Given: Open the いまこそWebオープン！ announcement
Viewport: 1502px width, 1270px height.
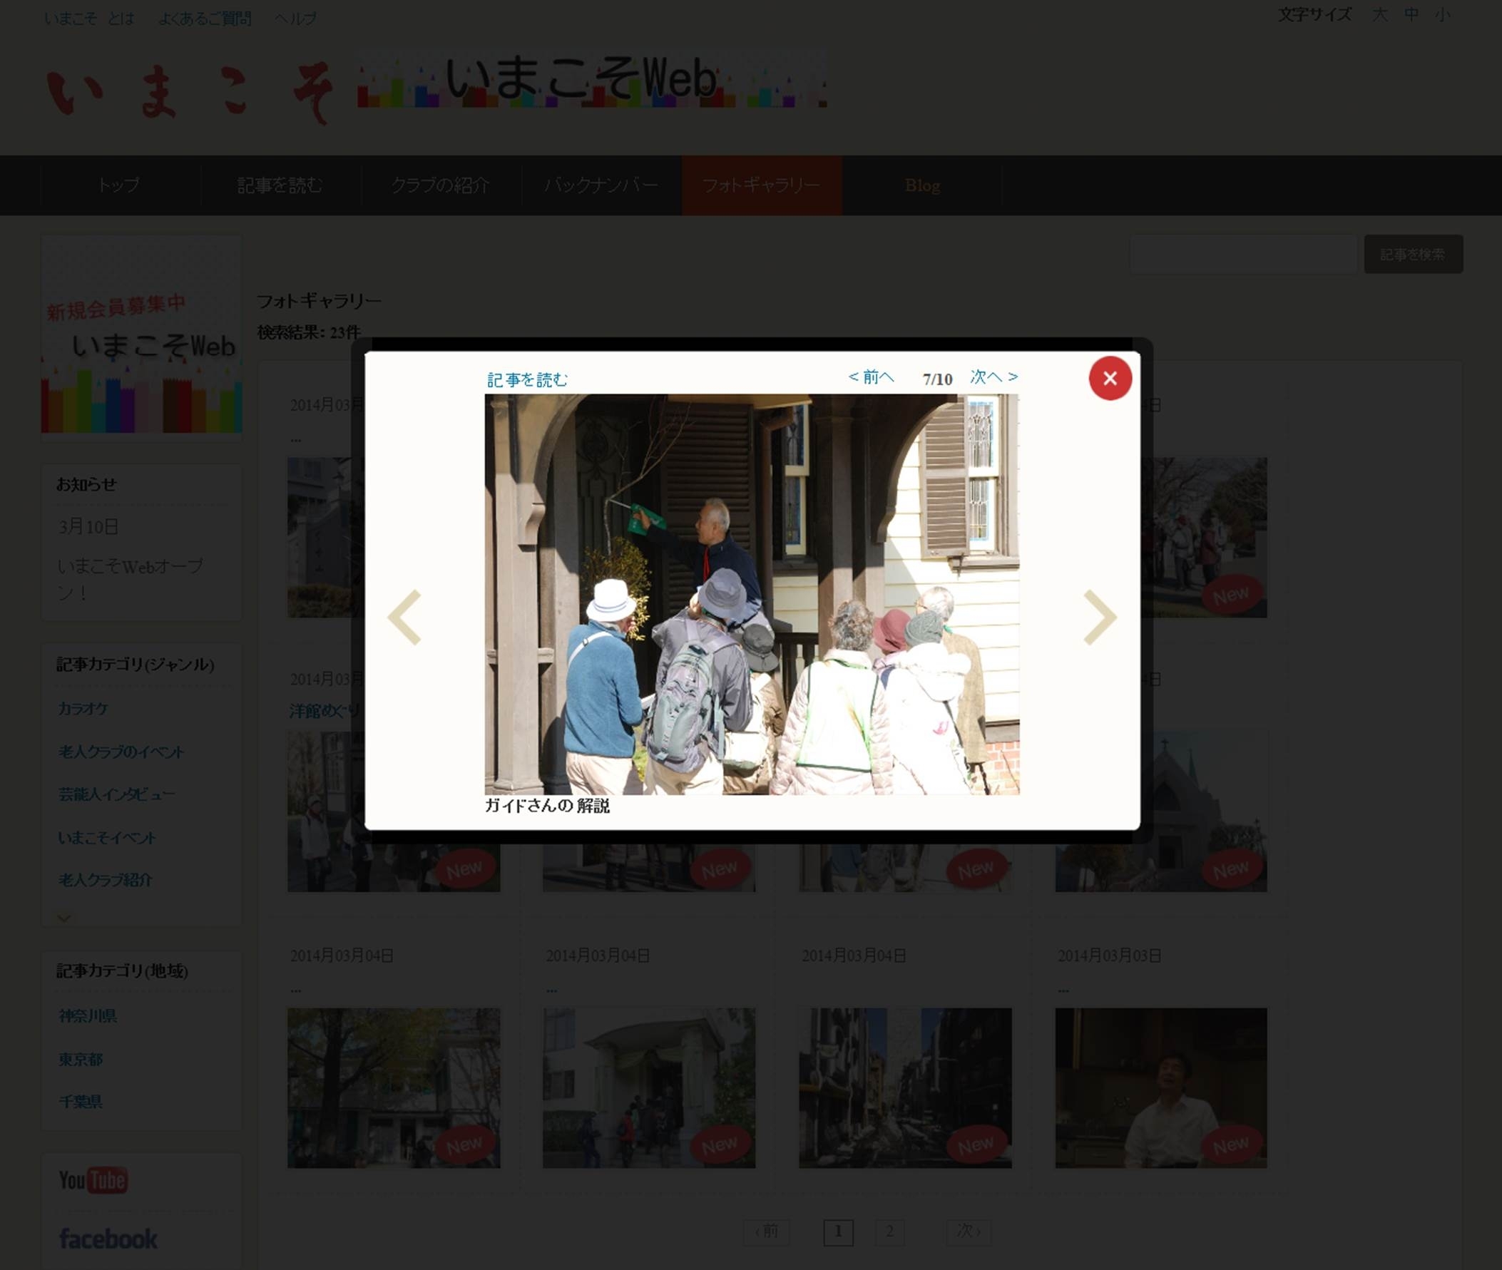Looking at the screenshot, I should [130, 579].
